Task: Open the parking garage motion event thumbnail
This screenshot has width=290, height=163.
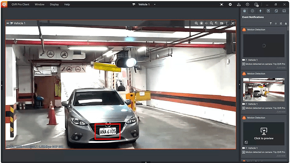Action: [x=264, y=89]
